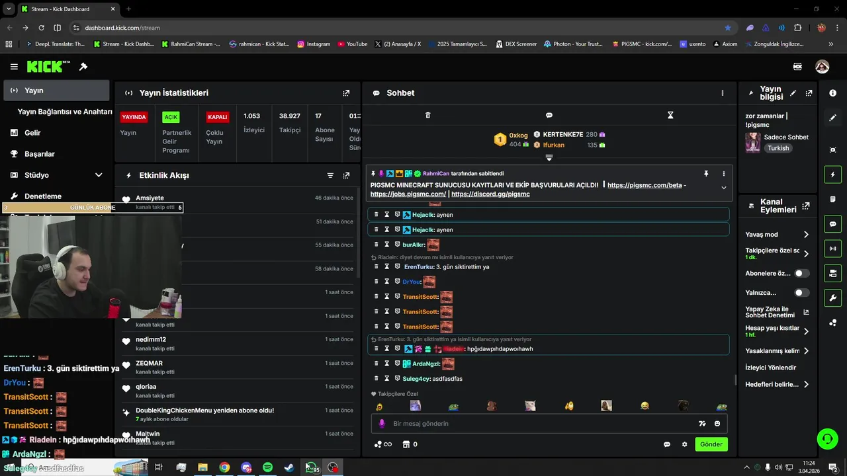Click the browser address bar
This screenshot has width=847, height=476.
tap(397, 28)
